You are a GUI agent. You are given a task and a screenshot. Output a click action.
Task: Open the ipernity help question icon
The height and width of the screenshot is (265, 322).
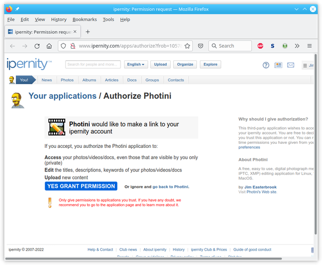(266, 65)
